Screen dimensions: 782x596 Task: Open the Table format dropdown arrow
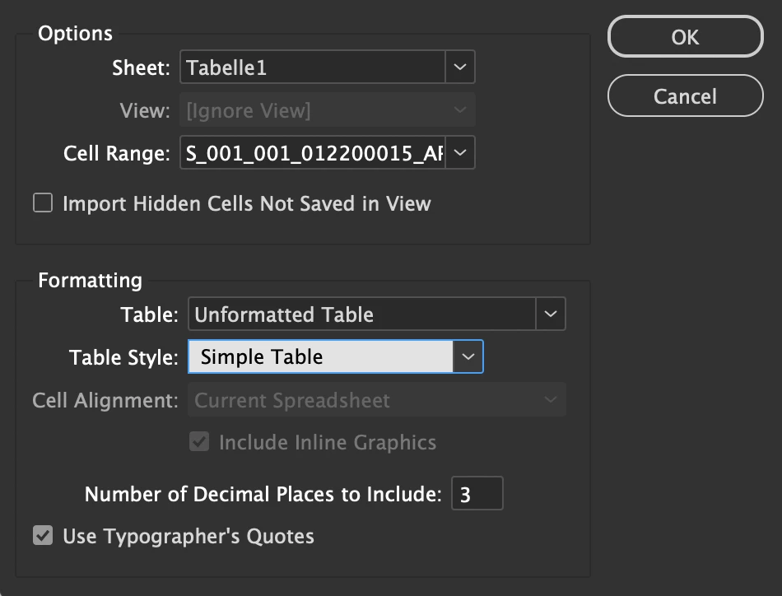[551, 314]
